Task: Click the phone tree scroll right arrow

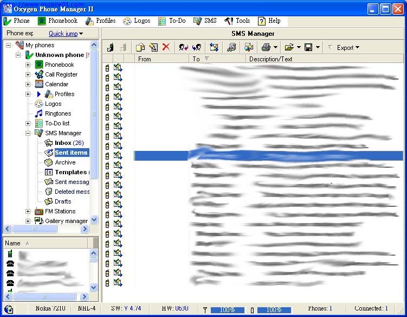Action: pyautogui.click(x=85, y=229)
